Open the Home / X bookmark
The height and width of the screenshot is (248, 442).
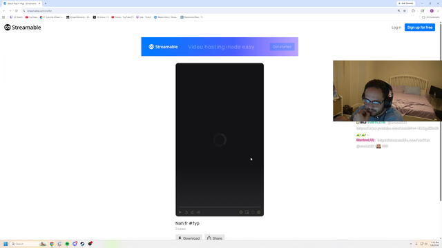click(x=101, y=17)
